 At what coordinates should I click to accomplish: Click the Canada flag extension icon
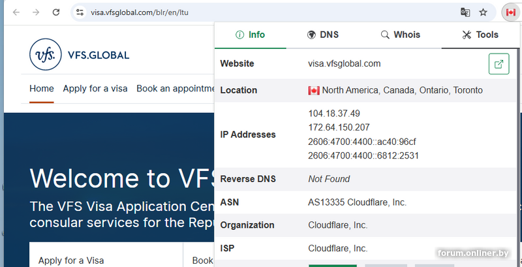[x=511, y=12]
